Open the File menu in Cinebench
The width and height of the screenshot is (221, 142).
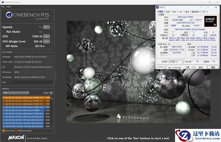(3, 7)
